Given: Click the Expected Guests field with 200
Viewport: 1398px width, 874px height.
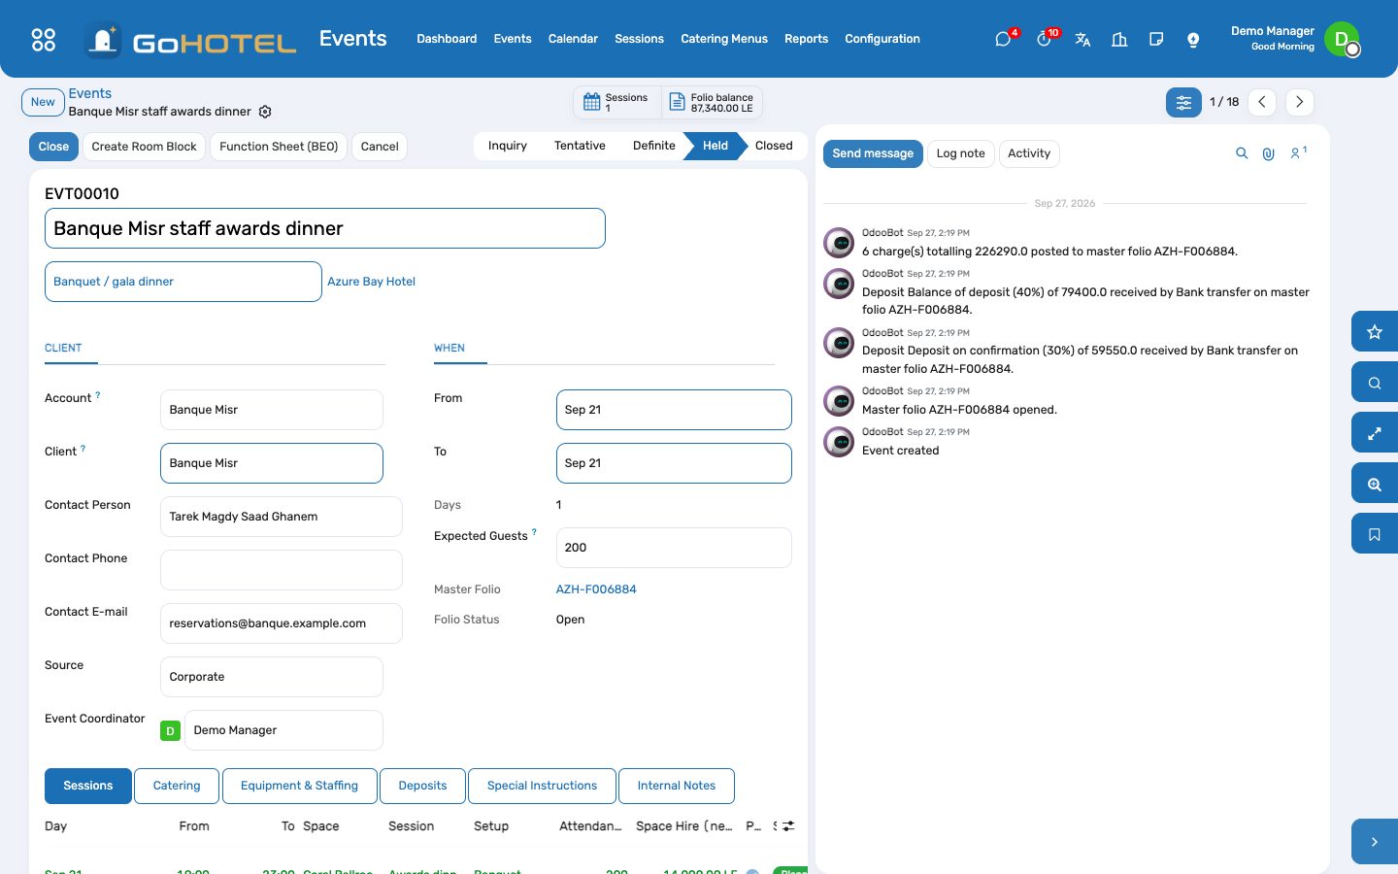Looking at the screenshot, I should (674, 548).
